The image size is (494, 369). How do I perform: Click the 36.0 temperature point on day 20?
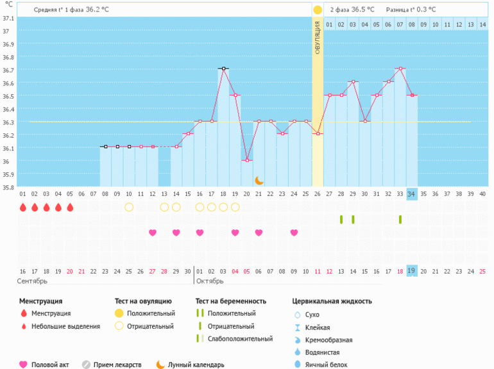click(247, 160)
